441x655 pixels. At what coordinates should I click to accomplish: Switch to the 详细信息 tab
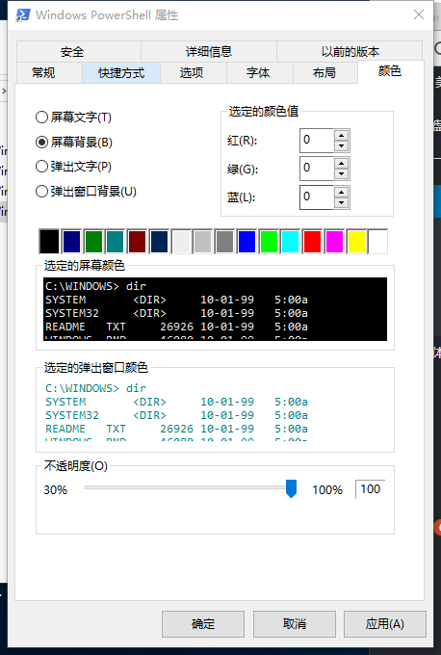(209, 52)
